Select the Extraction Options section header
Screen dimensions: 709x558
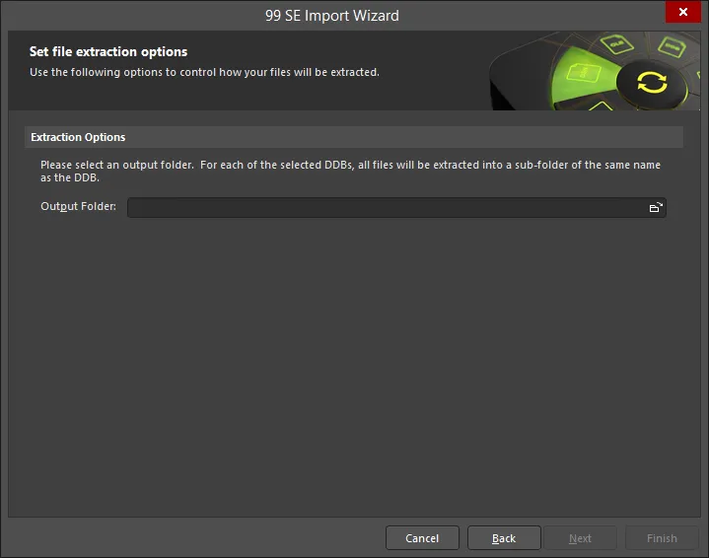click(x=354, y=137)
